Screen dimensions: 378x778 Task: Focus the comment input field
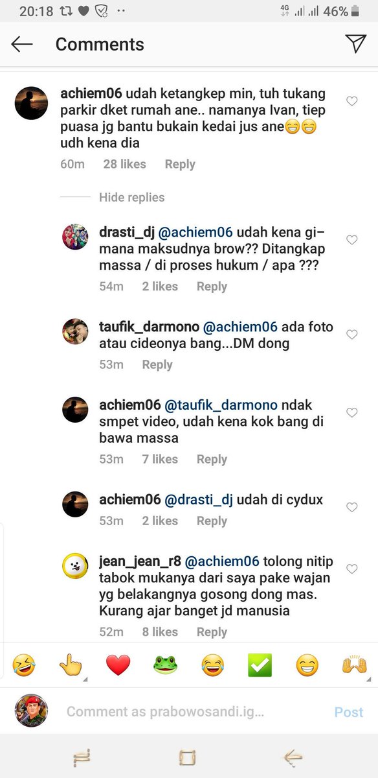tap(165, 712)
